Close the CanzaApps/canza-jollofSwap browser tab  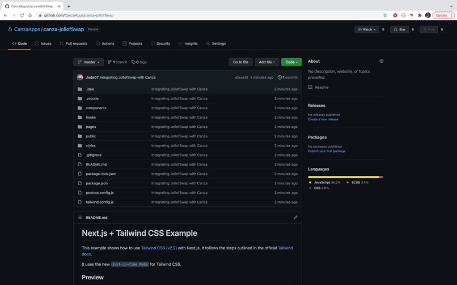[x=59, y=6]
